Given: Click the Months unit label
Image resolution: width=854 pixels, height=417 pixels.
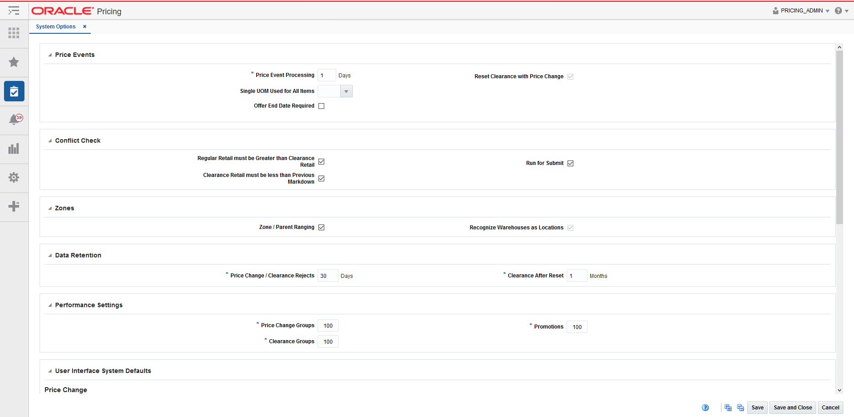Looking at the screenshot, I should 598,276.
